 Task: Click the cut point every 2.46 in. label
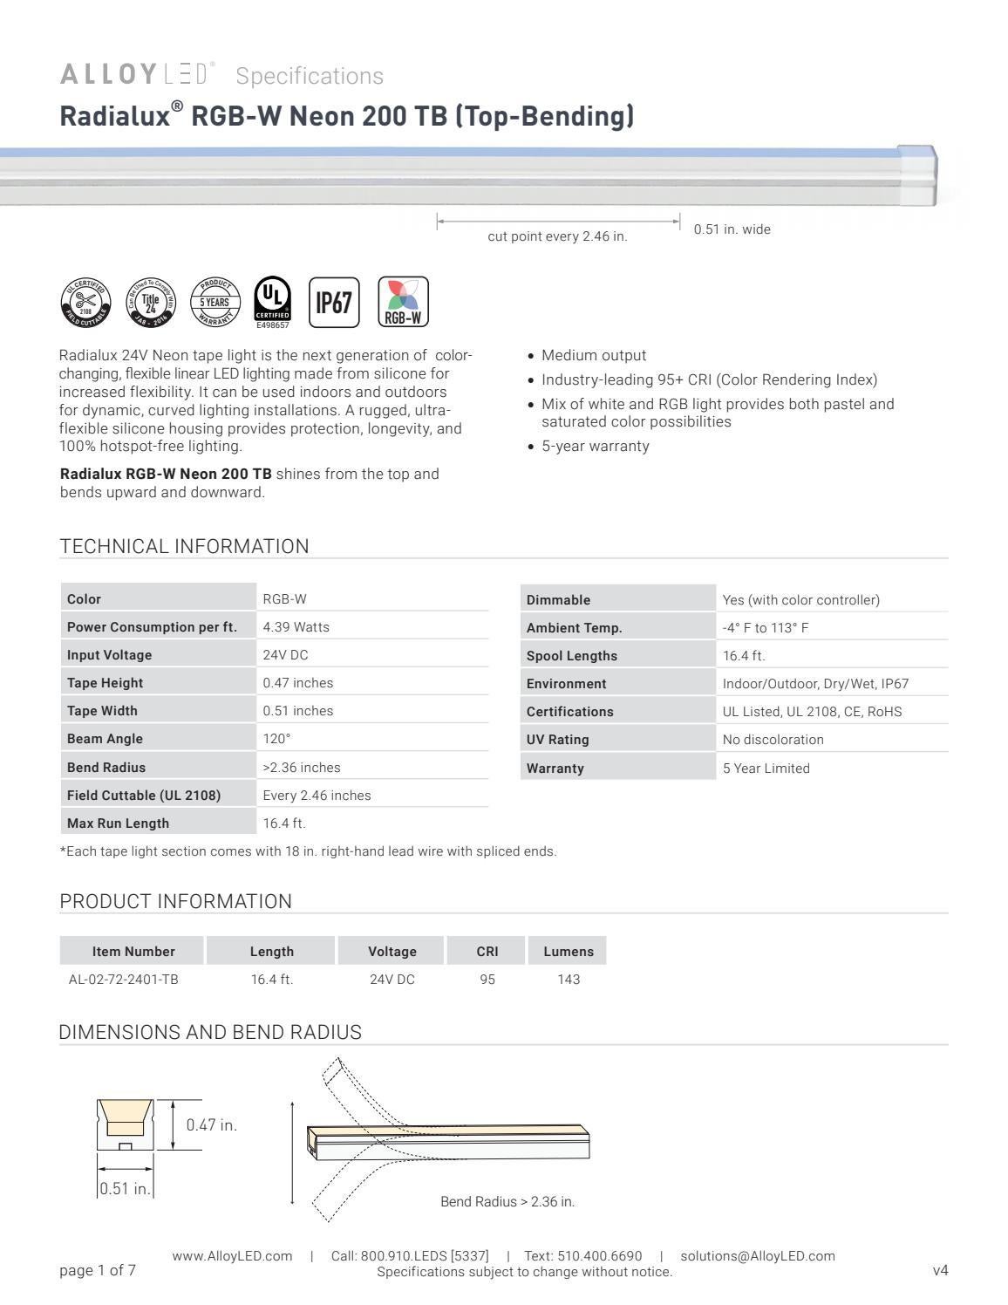coord(557,236)
